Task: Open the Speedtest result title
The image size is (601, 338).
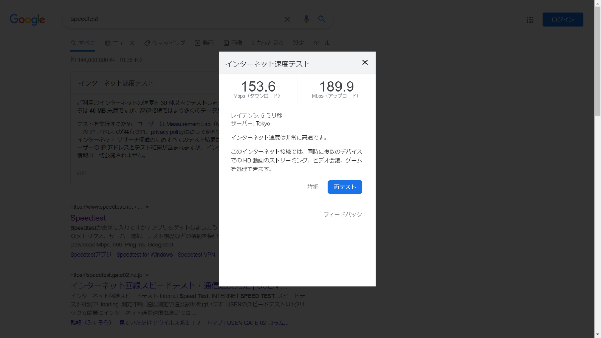Action: pos(88,218)
